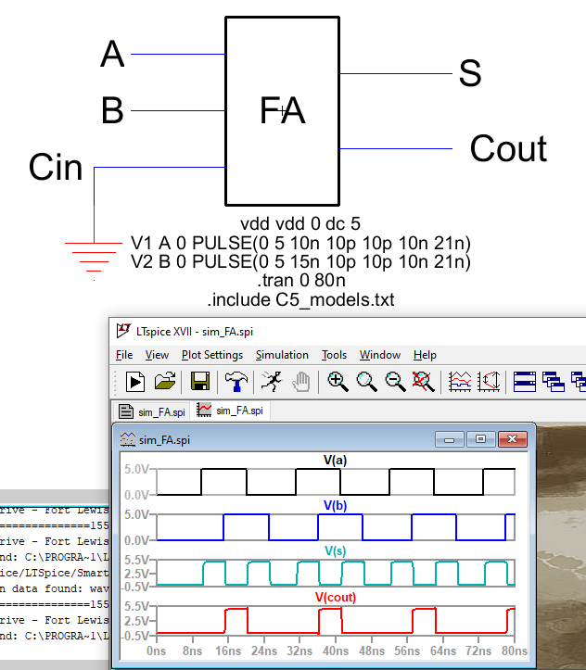Click the autorange waveform toolbar icon
This screenshot has height=670, width=586.
(459, 381)
